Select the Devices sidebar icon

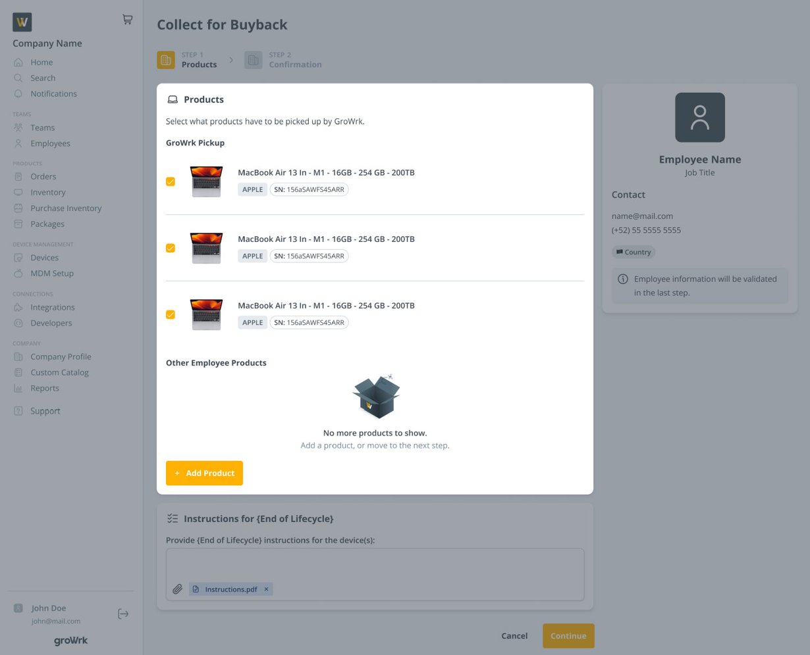18,257
